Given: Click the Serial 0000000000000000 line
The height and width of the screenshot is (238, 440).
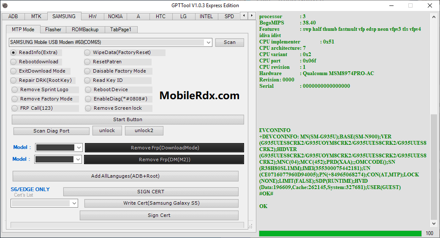Looking at the screenshot, I should pyautogui.click(x=304, y=86).
